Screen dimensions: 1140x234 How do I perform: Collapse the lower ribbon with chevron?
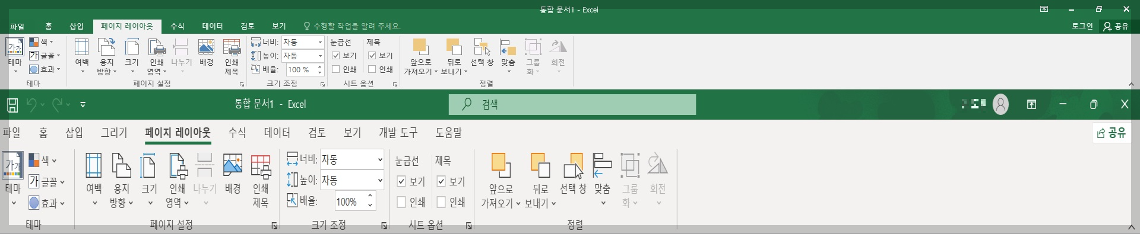(x=1130, y=227)
